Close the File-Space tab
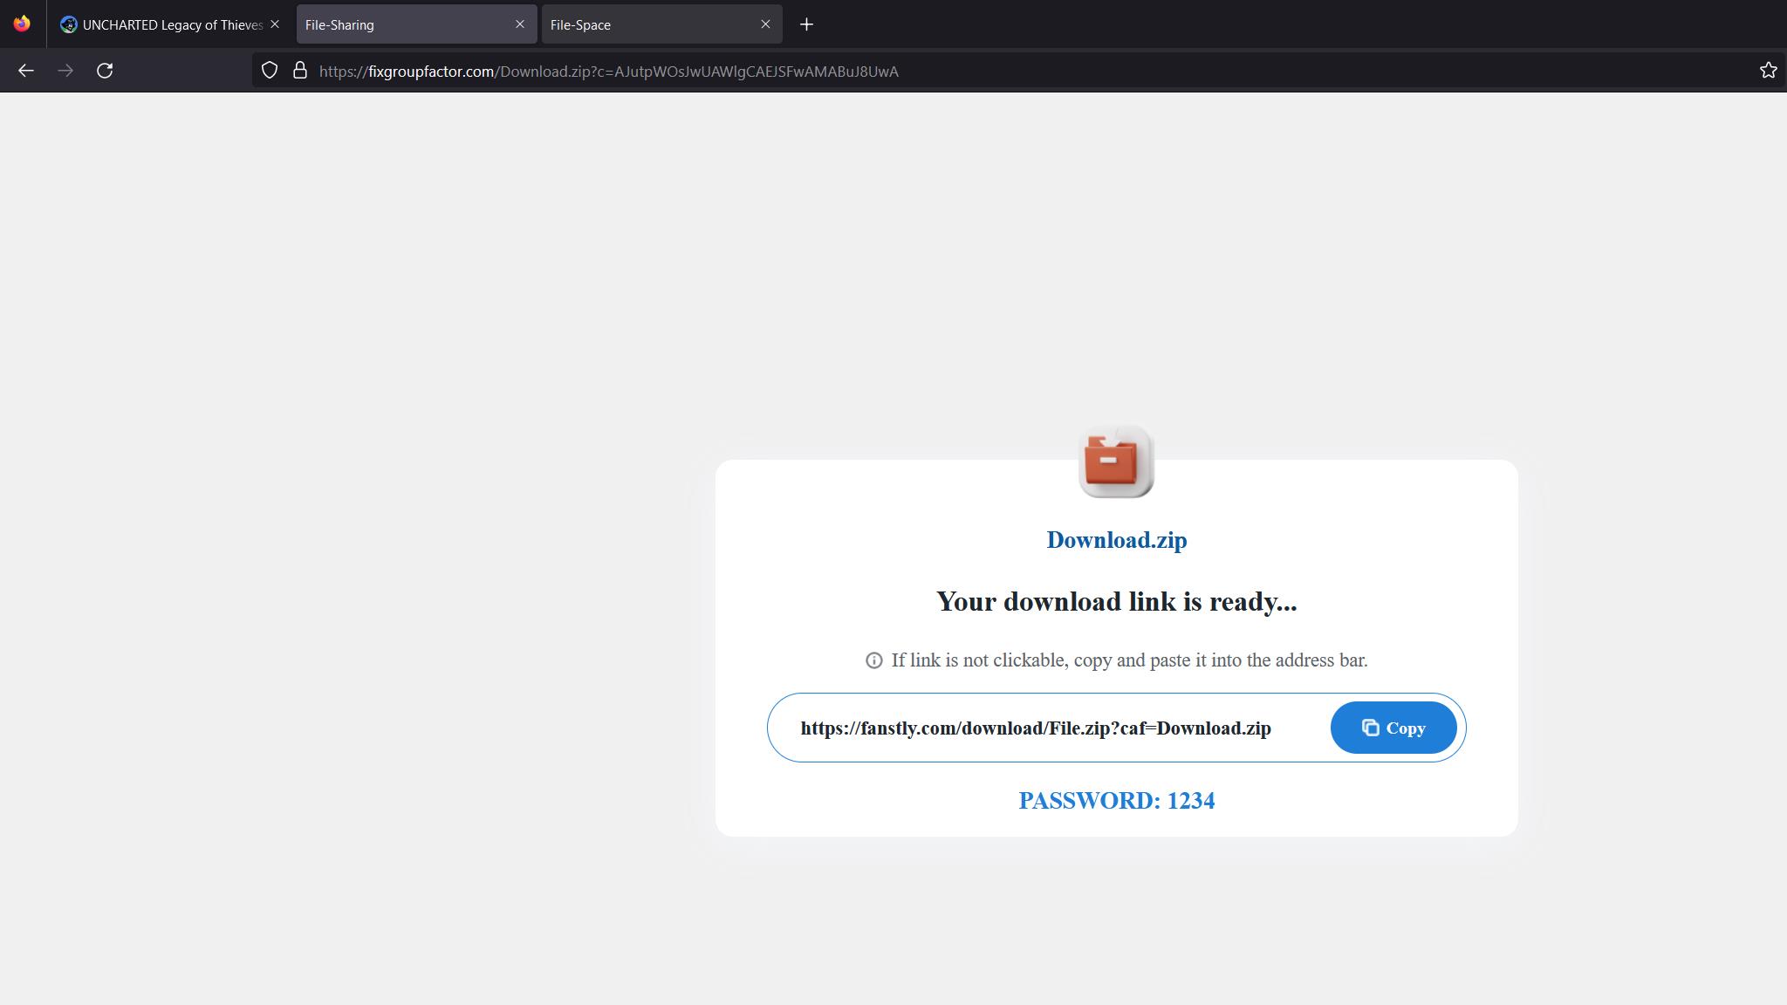1787x1005 pixels. [765, 24]
